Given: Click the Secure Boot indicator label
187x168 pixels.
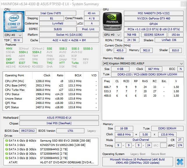Looking at the screenshot, I should (158, 154).
